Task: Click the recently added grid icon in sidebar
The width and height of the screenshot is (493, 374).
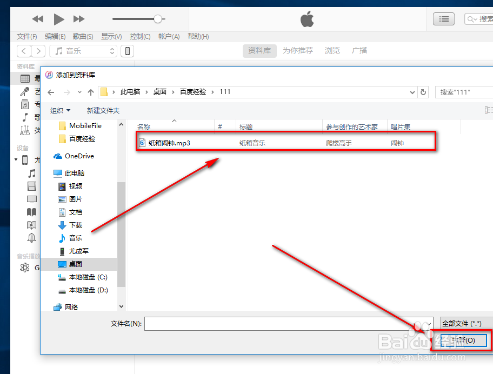Action: click(x=25, y=78)
